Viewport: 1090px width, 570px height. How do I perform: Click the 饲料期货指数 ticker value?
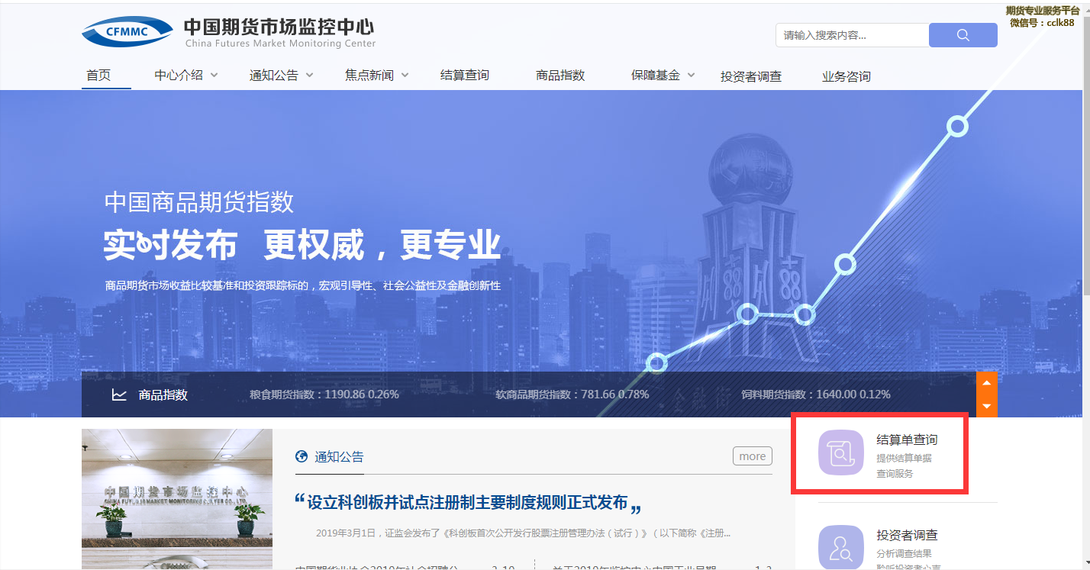(x=816, y=394)
